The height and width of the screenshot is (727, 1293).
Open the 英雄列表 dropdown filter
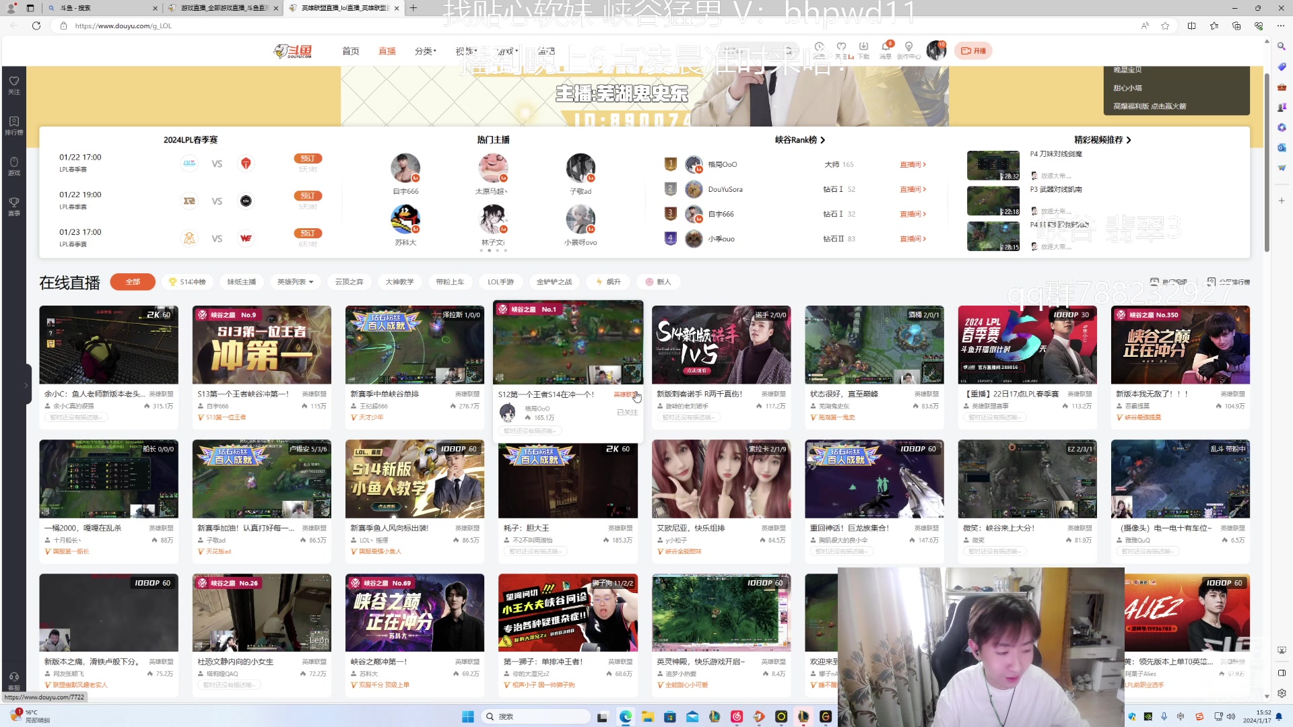(x=295, y=282)
